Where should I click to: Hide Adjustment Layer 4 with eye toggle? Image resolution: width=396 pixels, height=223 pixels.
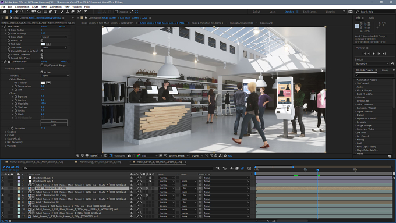point(2,181)
